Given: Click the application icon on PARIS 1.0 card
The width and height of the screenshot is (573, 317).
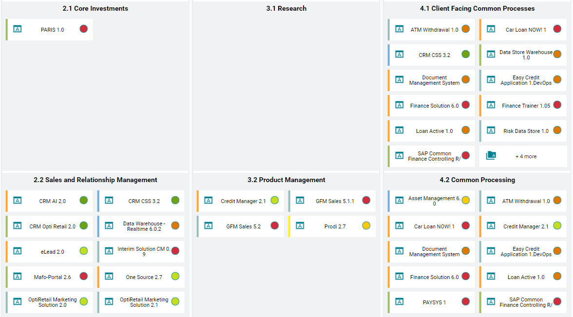Looking at the screenshot, I should (x=18, y=29).
